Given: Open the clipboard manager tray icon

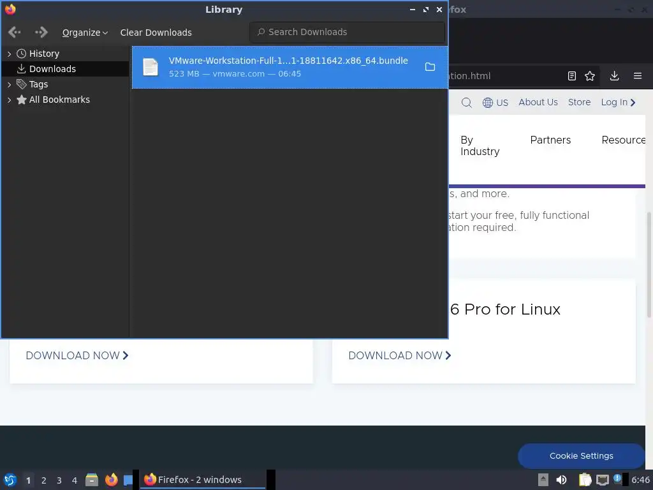Looking at the screenshot, I should click(x=585, y=480).
